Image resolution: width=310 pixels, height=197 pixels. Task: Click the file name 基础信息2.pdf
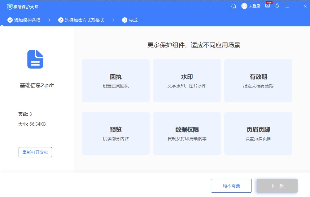point(37,85)
